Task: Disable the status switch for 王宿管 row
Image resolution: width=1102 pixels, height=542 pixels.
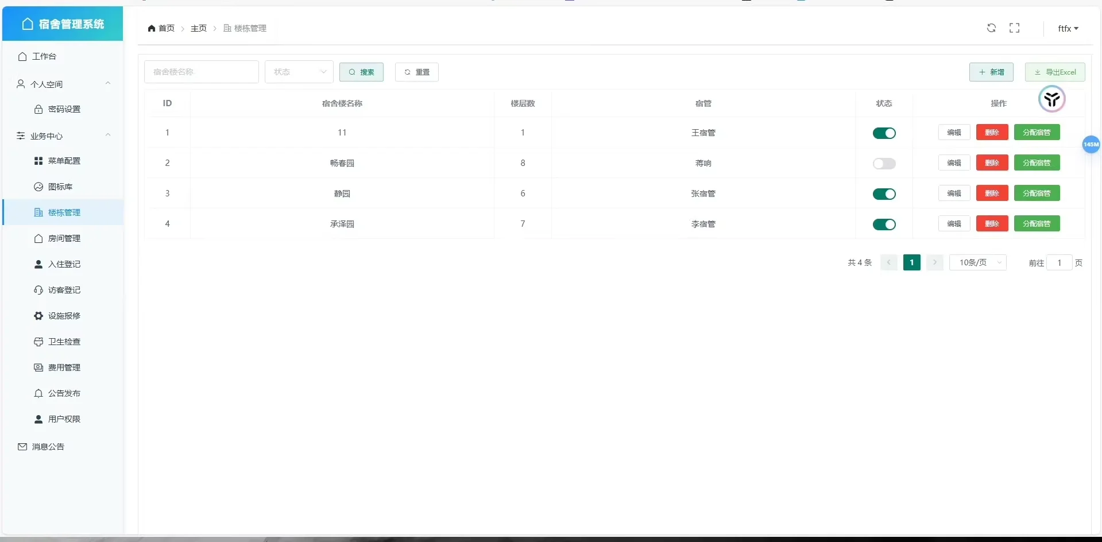Action: pos(884,133)
